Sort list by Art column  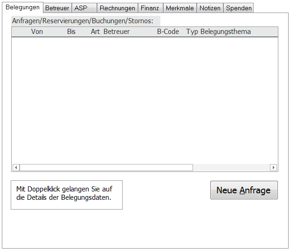click(x=95, y=32)
